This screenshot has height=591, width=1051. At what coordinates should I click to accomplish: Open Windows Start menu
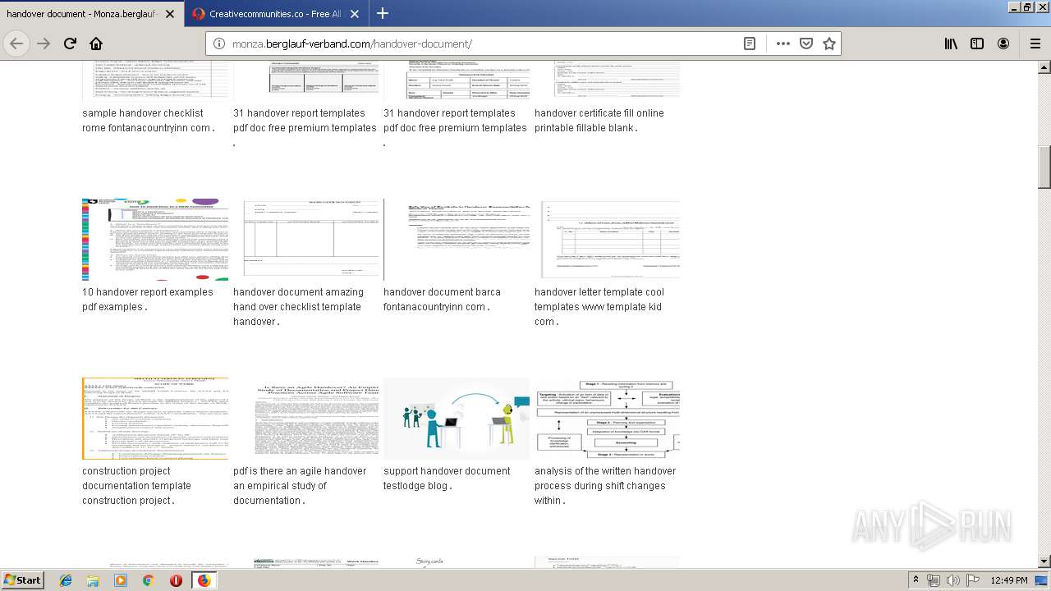pos(23,580)
